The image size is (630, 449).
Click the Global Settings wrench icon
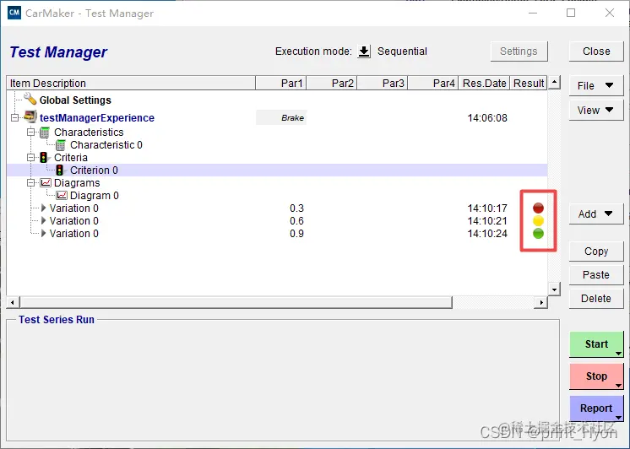point(30,99)
